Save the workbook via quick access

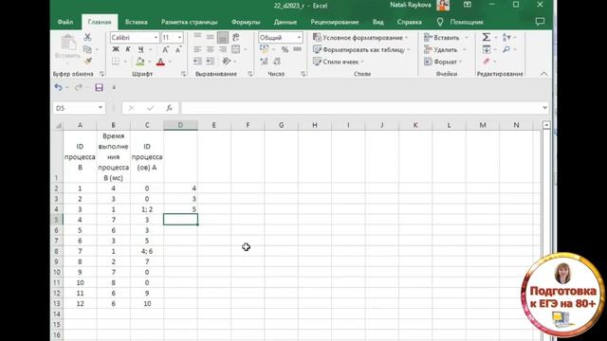pyautogui.click(x=99, y=87)
